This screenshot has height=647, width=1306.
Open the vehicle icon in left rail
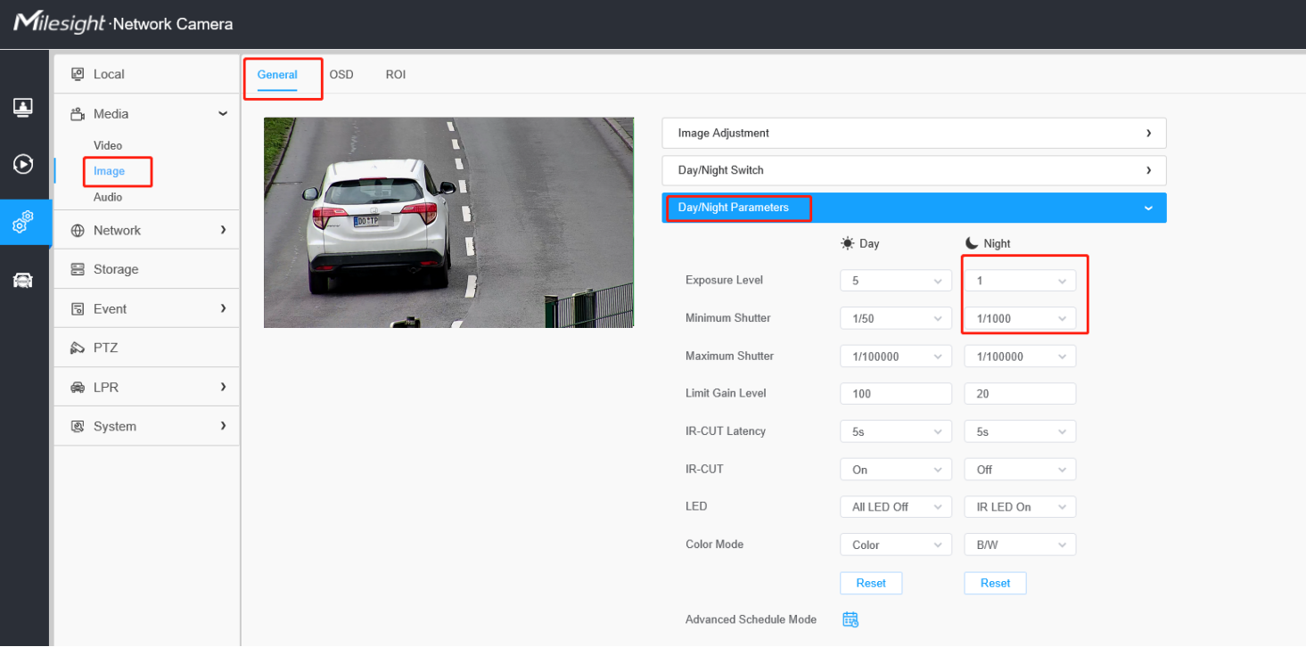point(23,281)
